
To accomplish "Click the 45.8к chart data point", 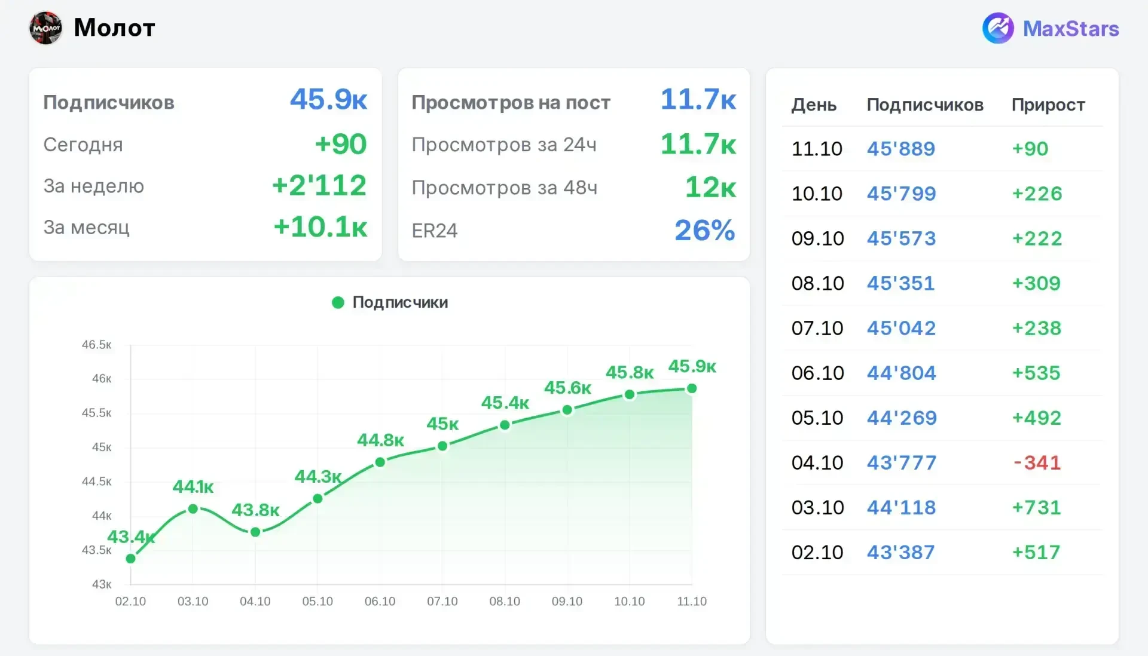I will click(x=630, y=395).
